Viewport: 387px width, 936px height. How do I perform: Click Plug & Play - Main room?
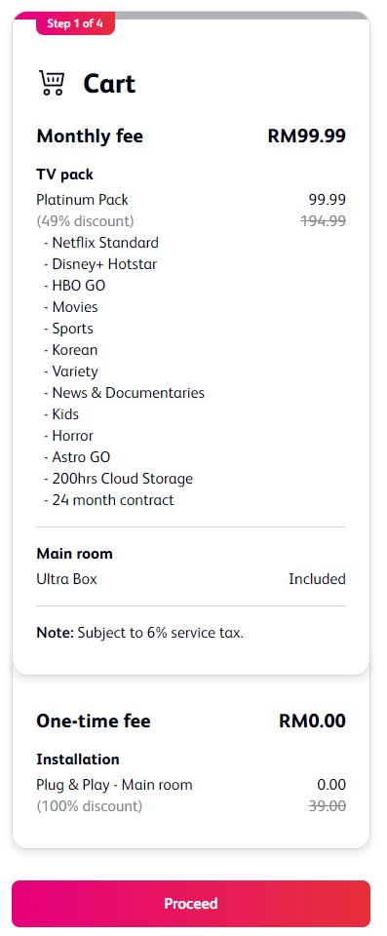(x=115, y=785)
